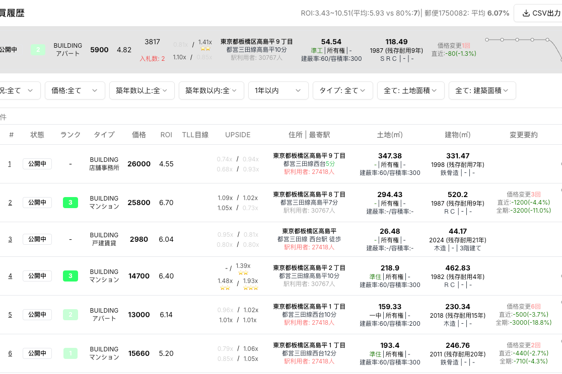Sort by ROI column header
Image resolution: width=562 pixels, height=374 pixels.
(166, 135)
